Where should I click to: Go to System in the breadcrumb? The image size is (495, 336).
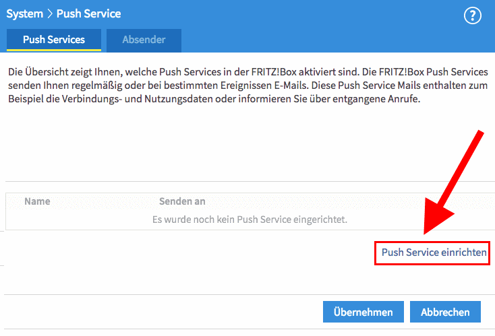(25, 14)
